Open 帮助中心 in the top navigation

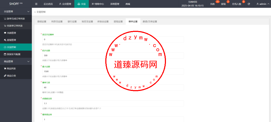click(98, 4)
